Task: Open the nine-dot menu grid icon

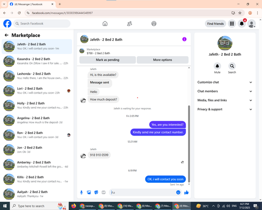Action: point(232,24)
